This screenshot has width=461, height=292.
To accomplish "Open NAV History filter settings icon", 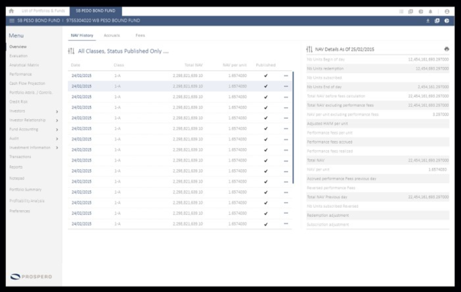I will click(x=71, y=51).
